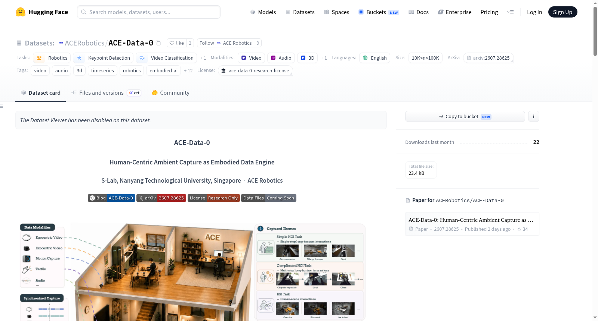Select the Video modality tag

pyautogui.click(x=251, y=58)
